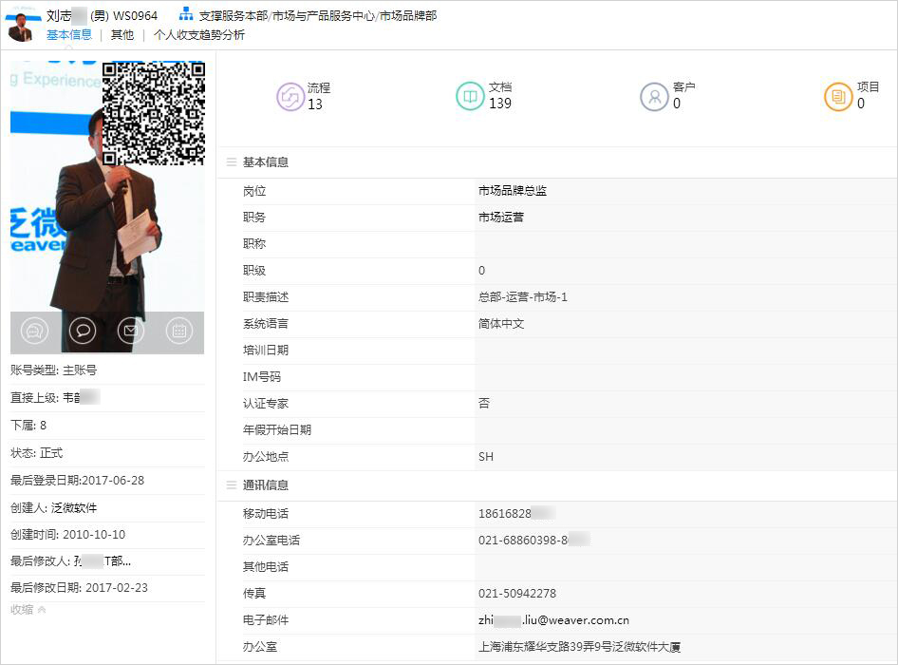Click the QR code image
This screenshot has width=898, height=665.
[x=153, y=113]
